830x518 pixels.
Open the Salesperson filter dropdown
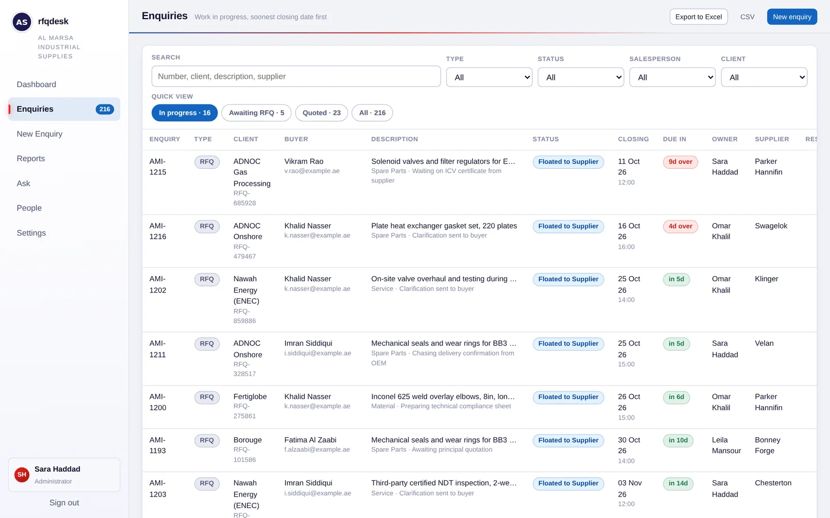pyautogui.click(x=672, y=77)
